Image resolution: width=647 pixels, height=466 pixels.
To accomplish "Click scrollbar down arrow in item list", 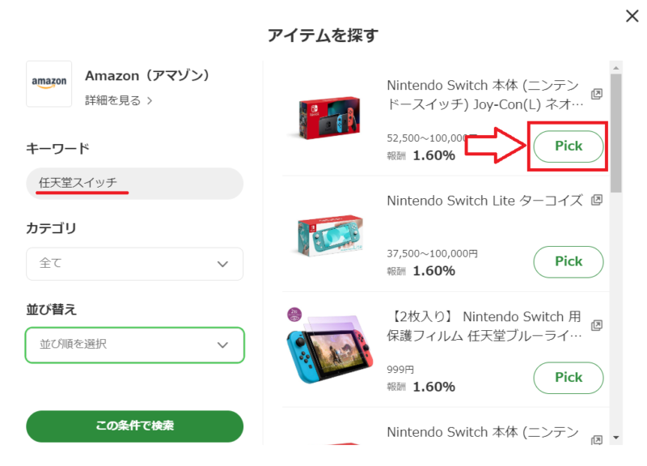I will (x=616, y=438).
